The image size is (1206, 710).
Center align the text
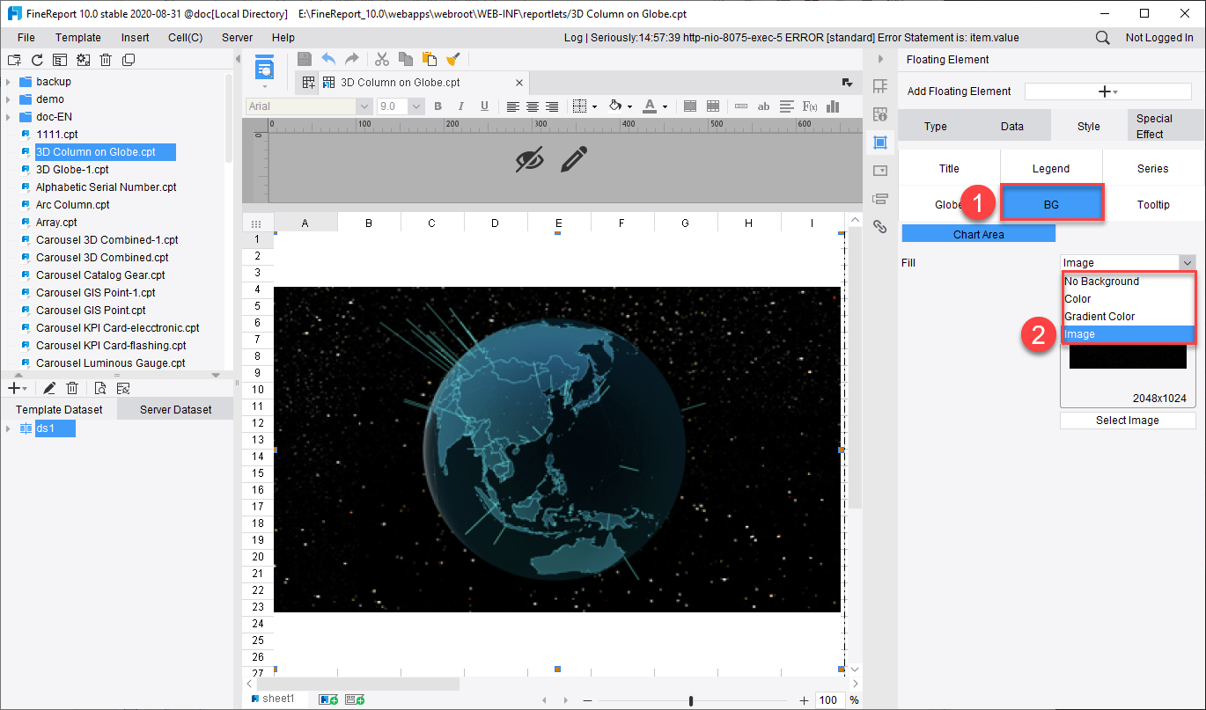[533, 106]
